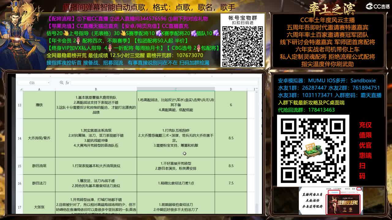Click the cell starting 1.开荒转型丝滑
The height and width of the screenshot is (220, 392).
[x=96, y=203]
